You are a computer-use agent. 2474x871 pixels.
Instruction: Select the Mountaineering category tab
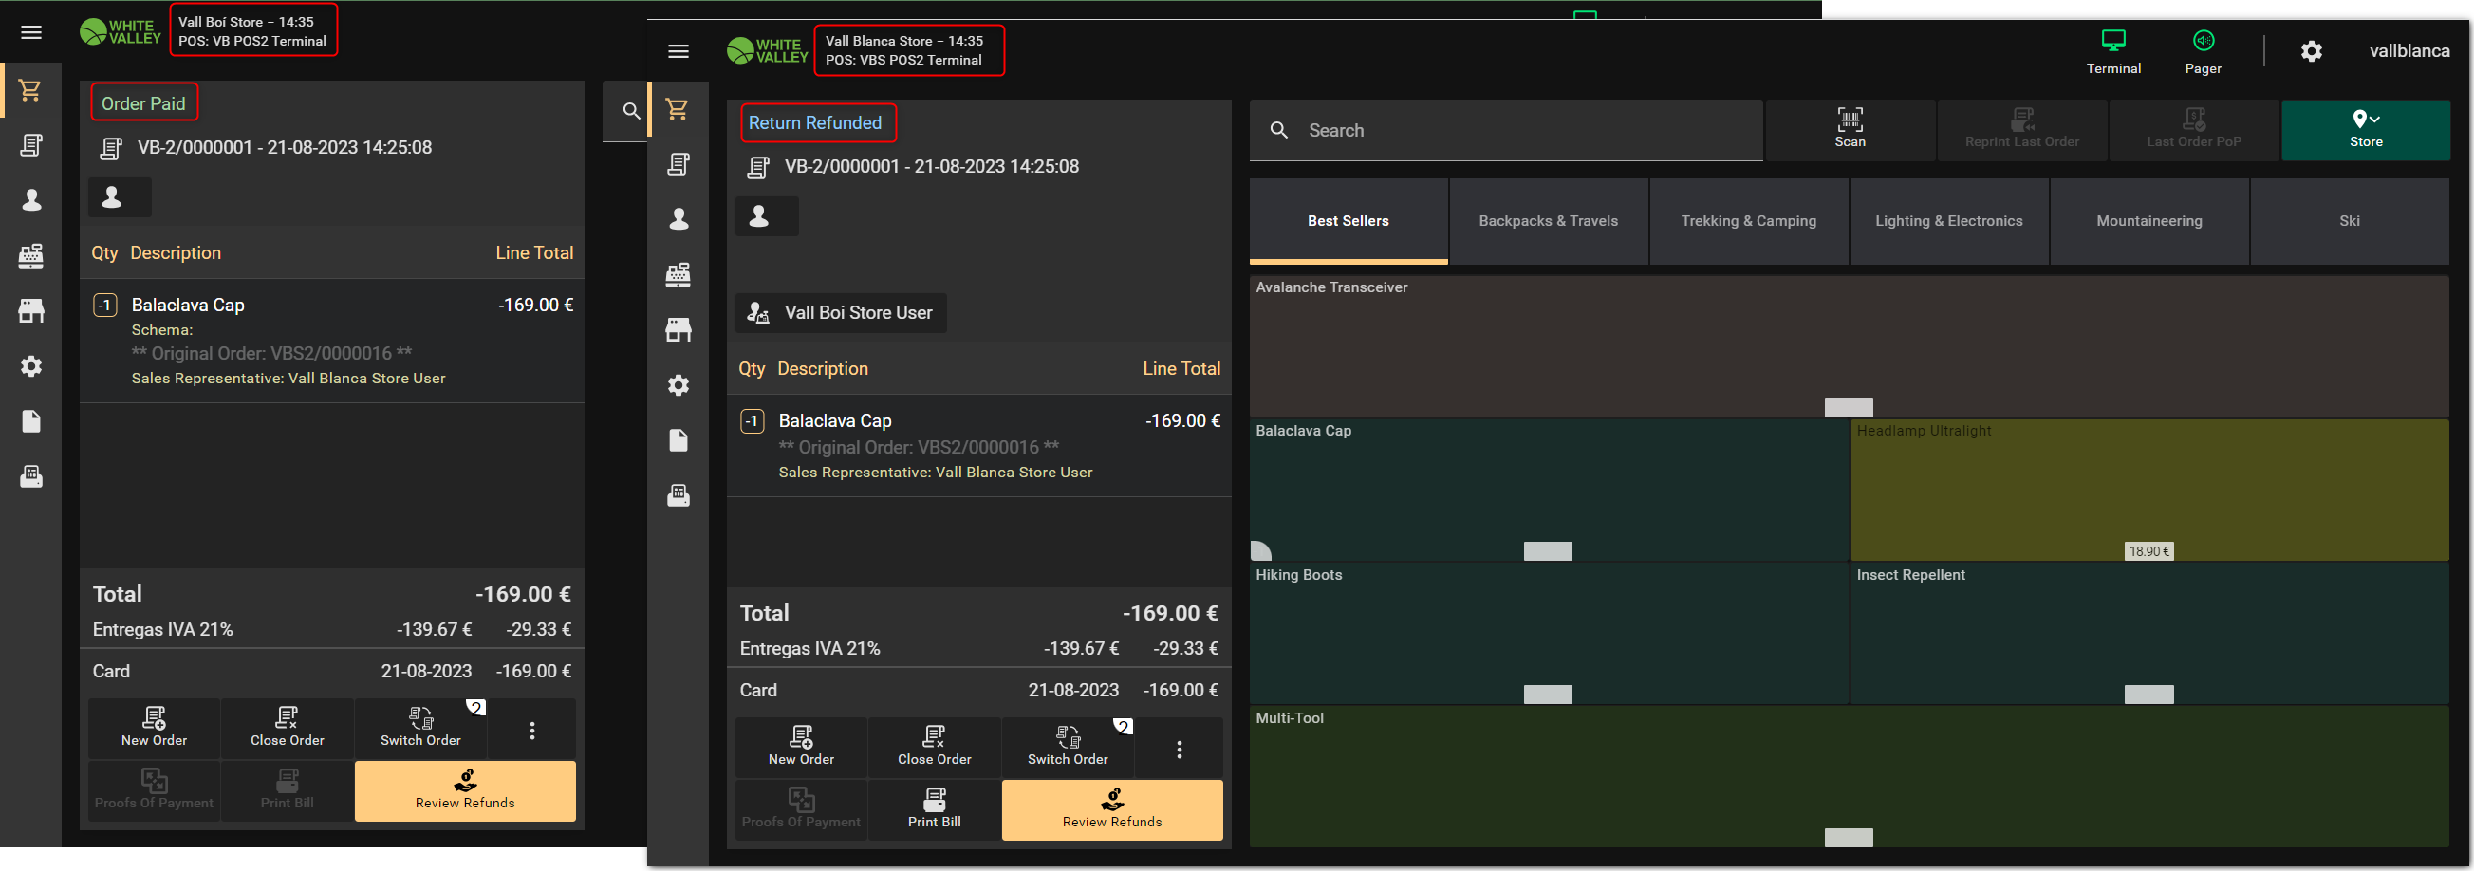point(2148,221)
